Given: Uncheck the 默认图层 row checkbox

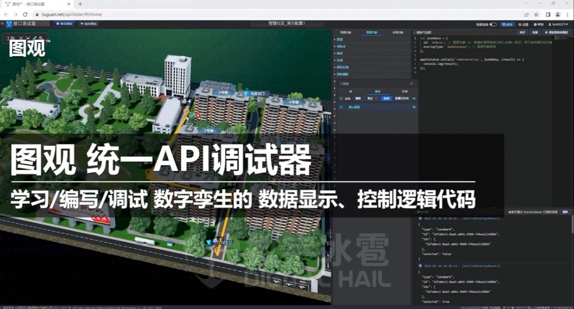Looking at the screenshot, I should (341, 107).
